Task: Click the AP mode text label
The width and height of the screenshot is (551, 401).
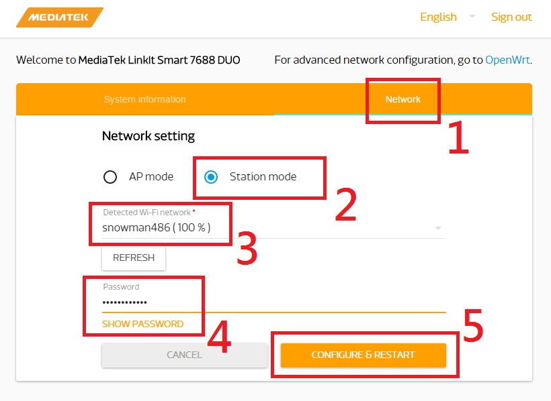Action: [x=151, y=176]
